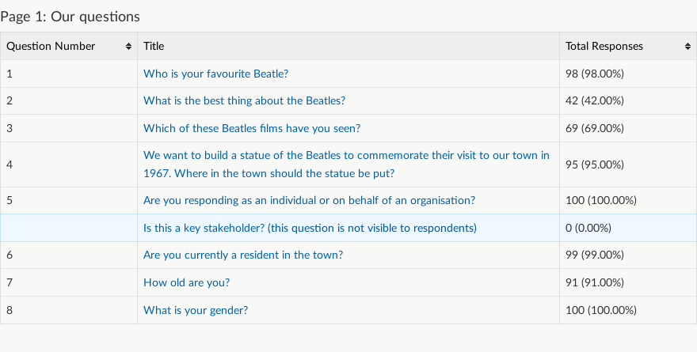Open 'Are you currently a resident' question

coord(243,255)
